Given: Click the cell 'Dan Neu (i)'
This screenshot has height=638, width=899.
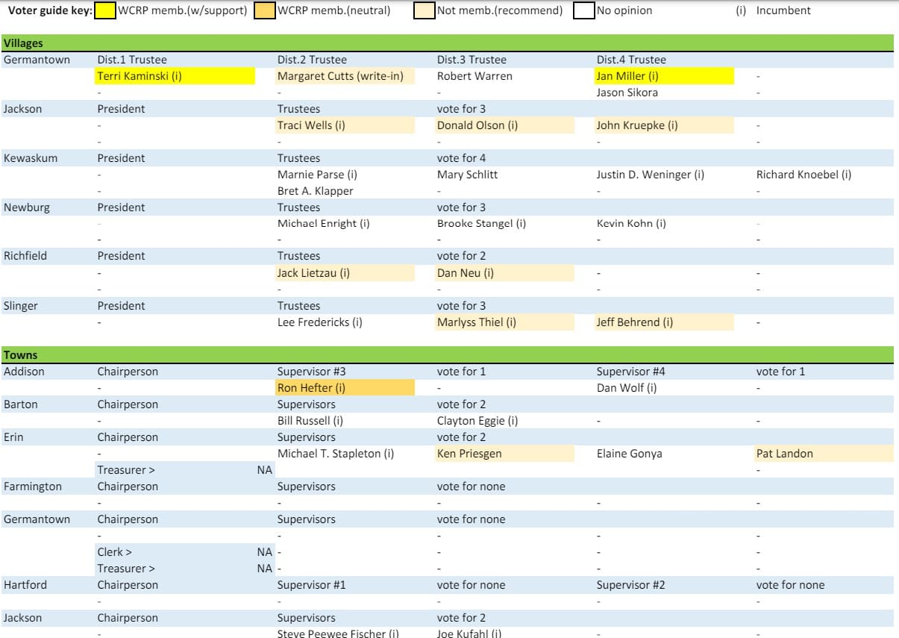Looking at the screenshot, I should 504,273.
